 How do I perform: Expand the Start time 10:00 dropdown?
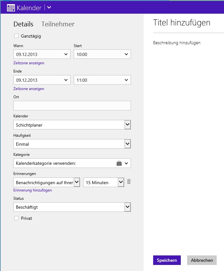coord(102,54)
